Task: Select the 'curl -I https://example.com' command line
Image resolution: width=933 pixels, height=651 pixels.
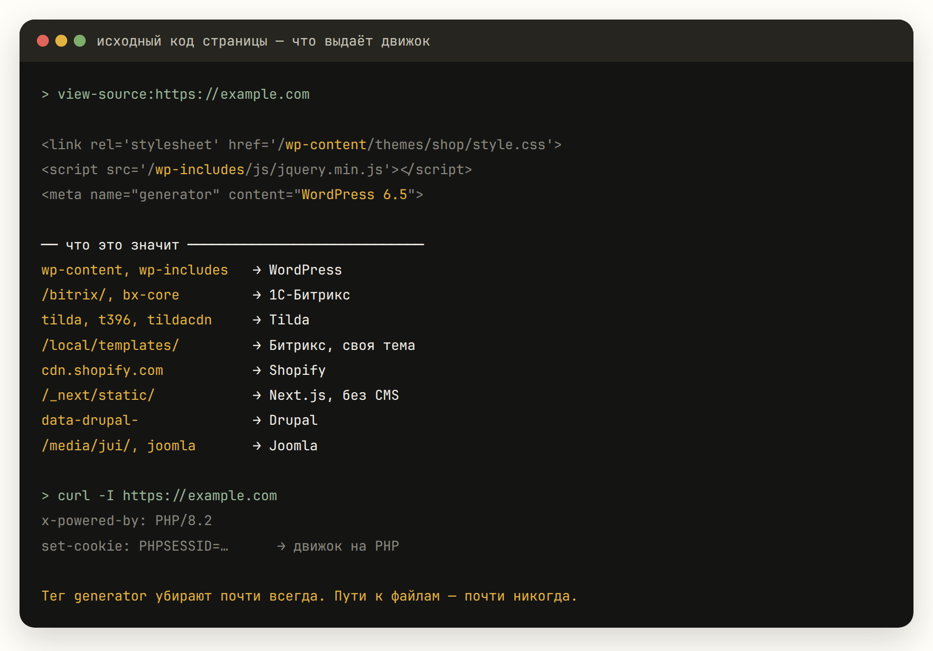Action: 159,496
